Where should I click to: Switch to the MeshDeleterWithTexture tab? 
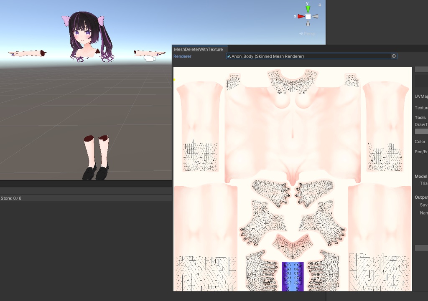pyautogui.click(x=198, y=49)
